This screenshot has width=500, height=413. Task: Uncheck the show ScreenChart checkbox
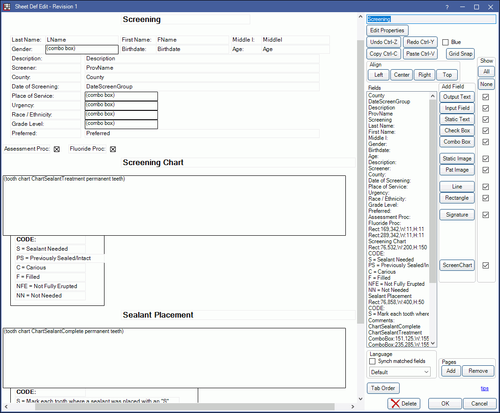pos(486,265)
